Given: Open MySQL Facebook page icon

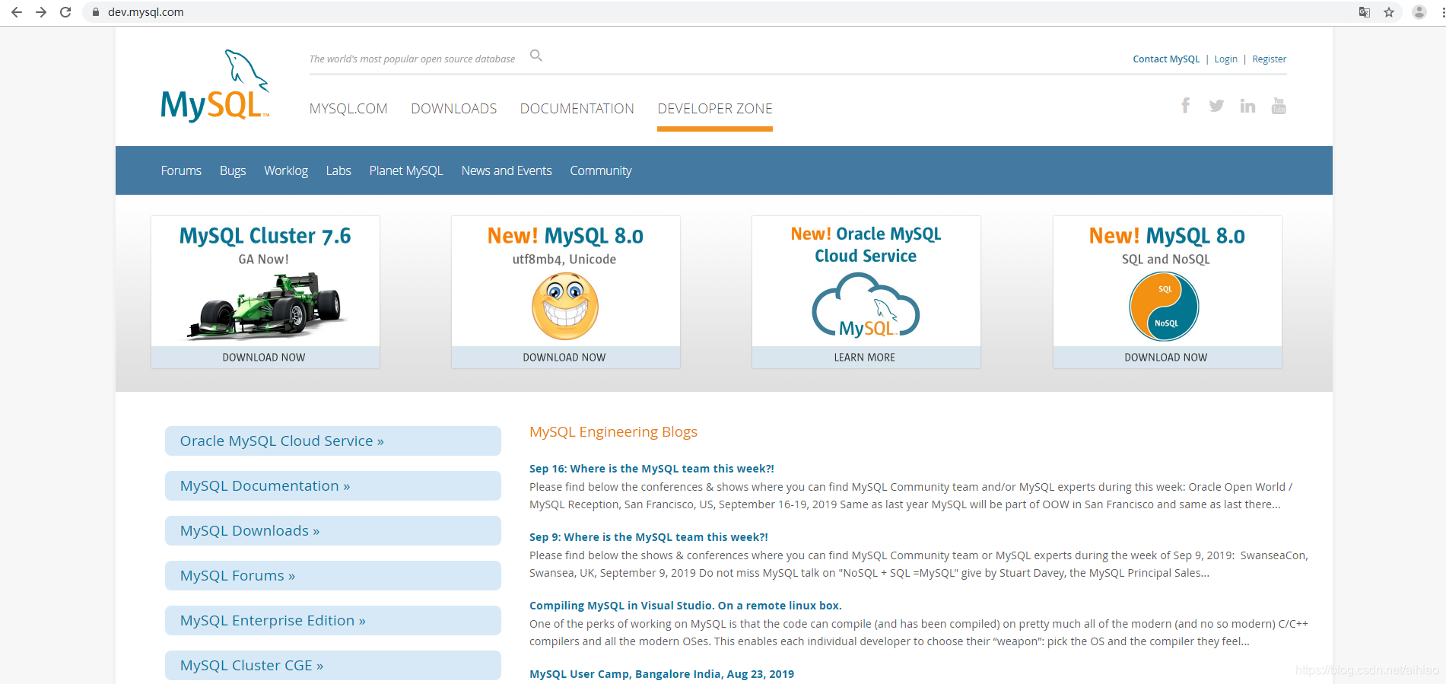Looking at the screenshot, I should pyautogui.click(x=1185, y=106).
